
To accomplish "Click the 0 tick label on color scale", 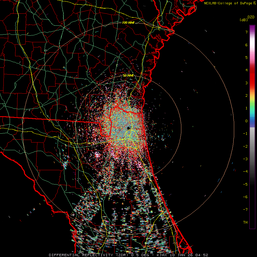I will point(246,121).
